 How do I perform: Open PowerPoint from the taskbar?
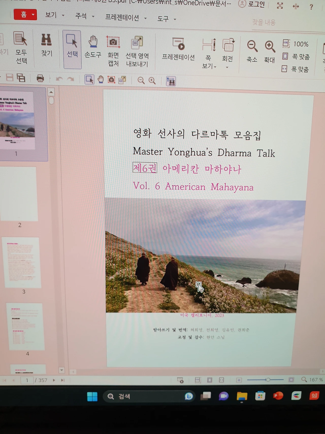(x=278, y=396)
